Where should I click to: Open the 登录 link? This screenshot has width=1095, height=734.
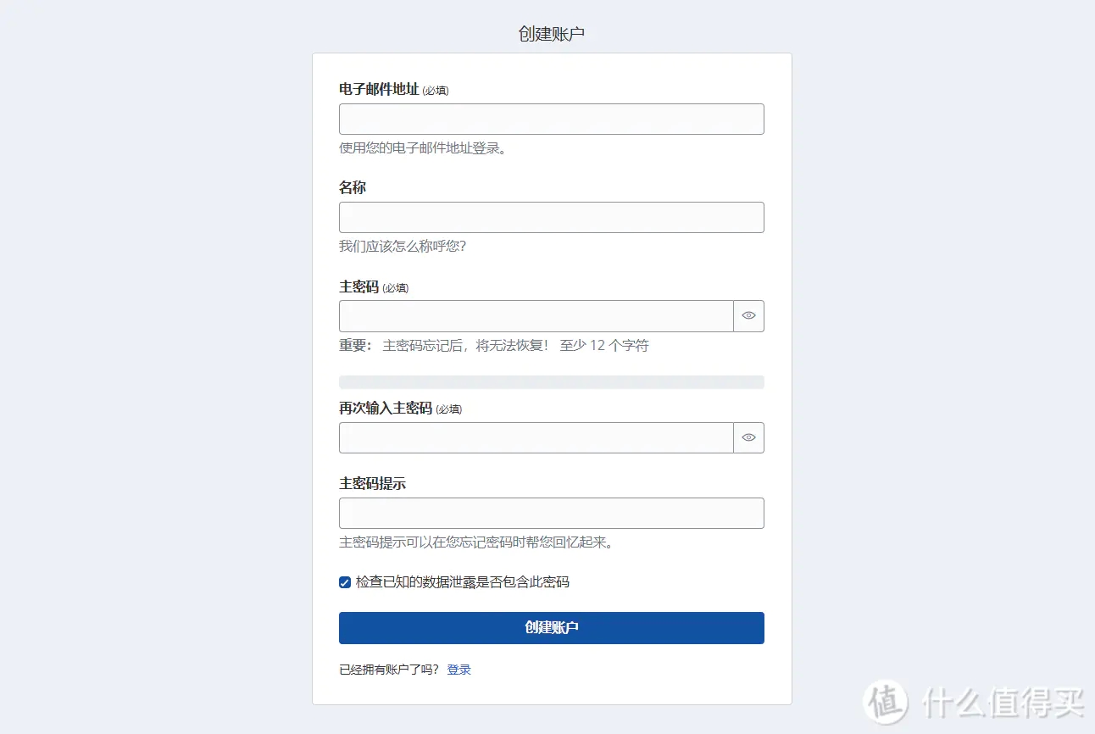click(x=459, y=670)
